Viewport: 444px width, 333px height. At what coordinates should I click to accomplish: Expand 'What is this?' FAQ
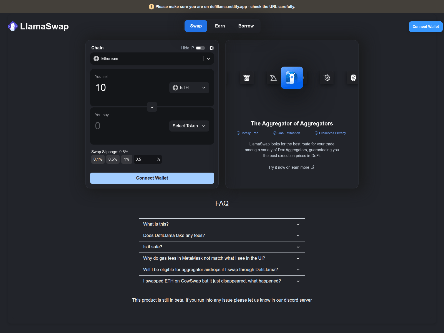(x=222, y=224)
